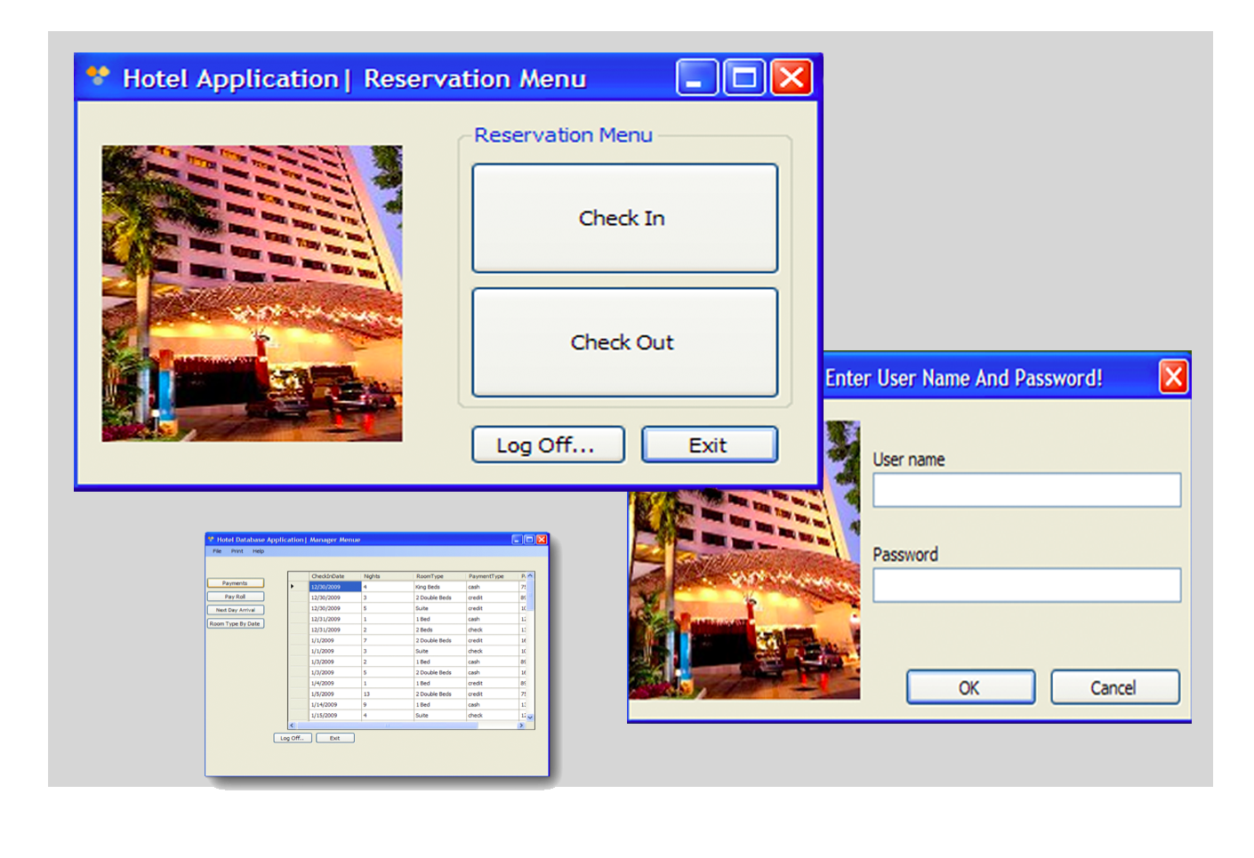1254x858 pixels.
Task: Open the Payments view
Action: pyautogui.click(x=235, y=582)
